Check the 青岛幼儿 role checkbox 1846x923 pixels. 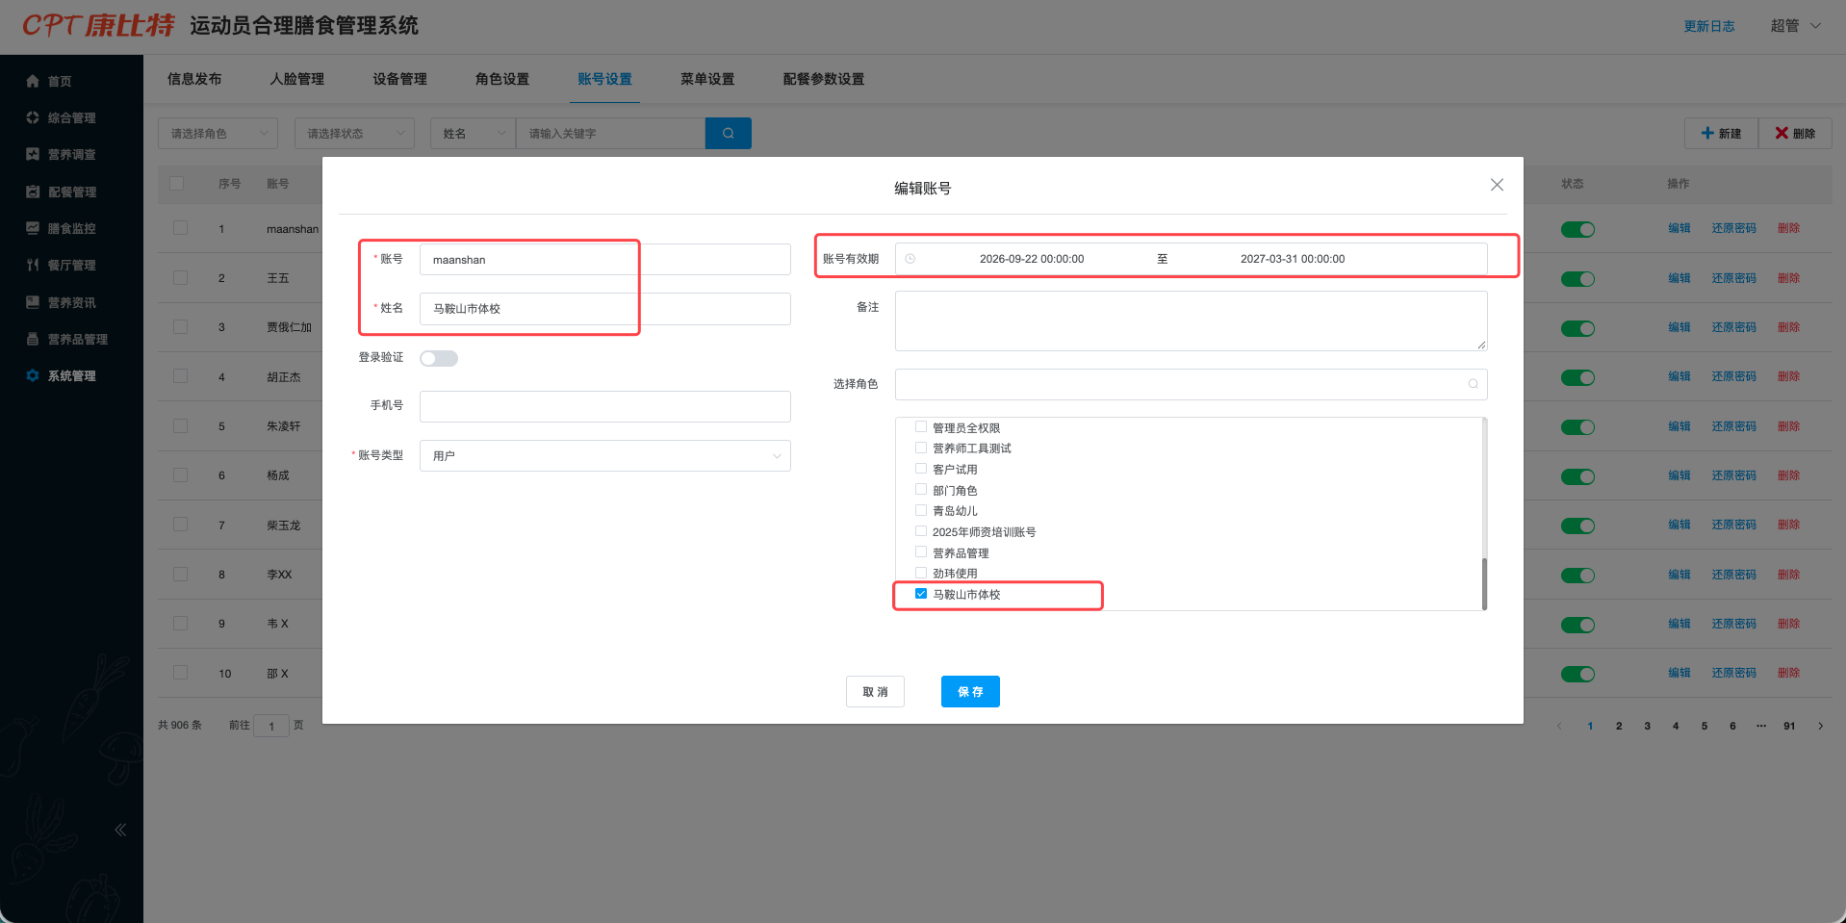[921, 510]
